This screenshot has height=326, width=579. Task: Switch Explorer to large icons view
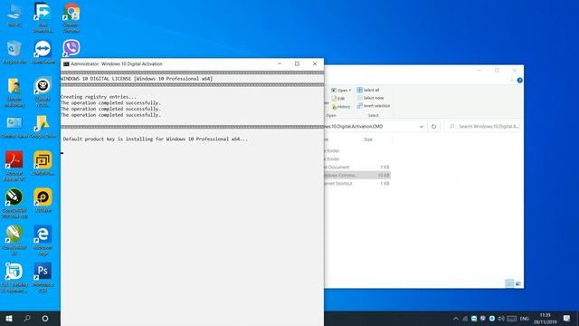(517, 283)
